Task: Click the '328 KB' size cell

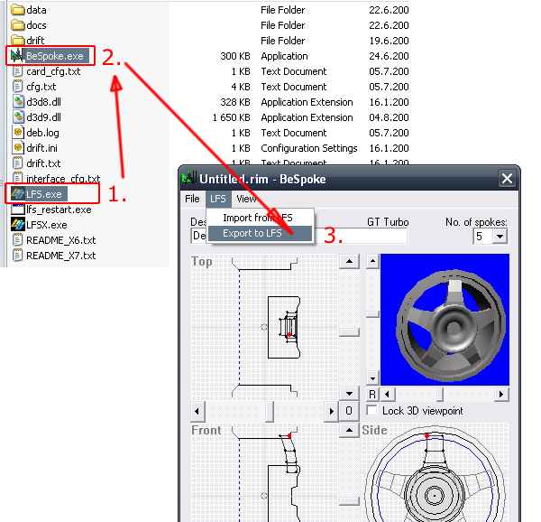Action: coord(235,102)
